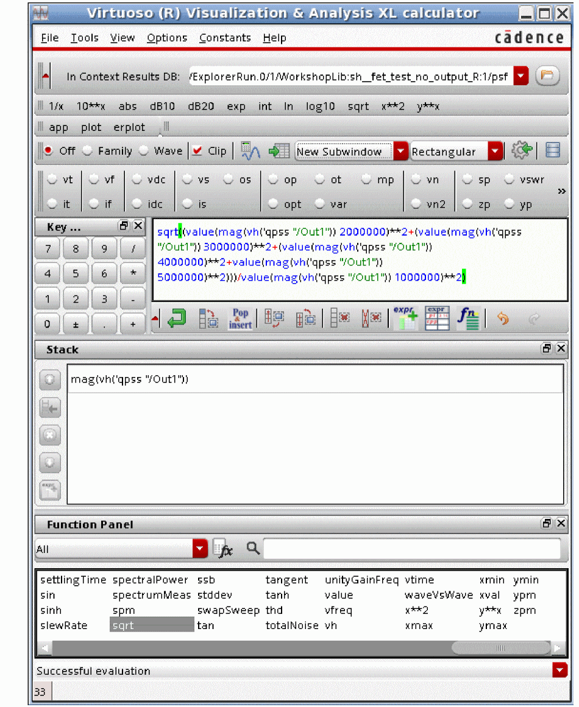
Task: Select the Family radio button
Action: point(88,150)
